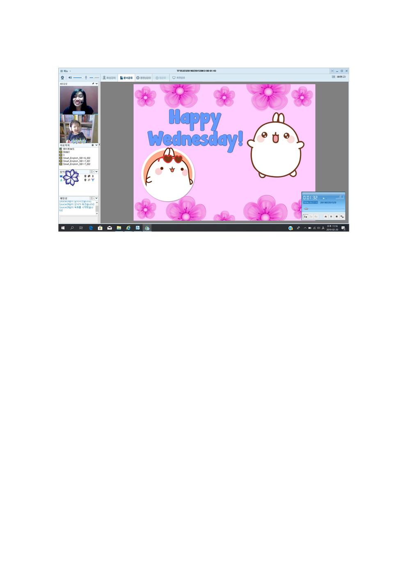
Task: Toggle the microphone icon in the toolbar
Action: point(86,78)
